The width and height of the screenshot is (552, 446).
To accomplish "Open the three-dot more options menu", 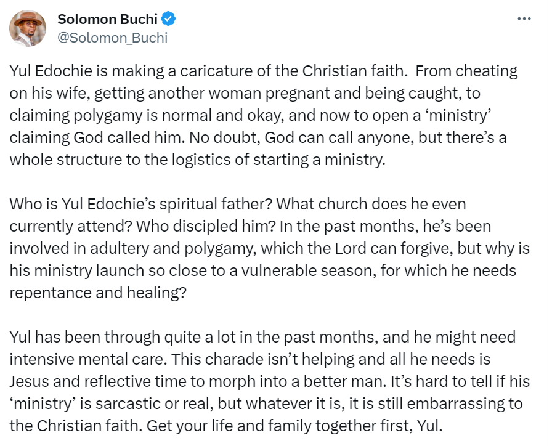I will 524,19.
